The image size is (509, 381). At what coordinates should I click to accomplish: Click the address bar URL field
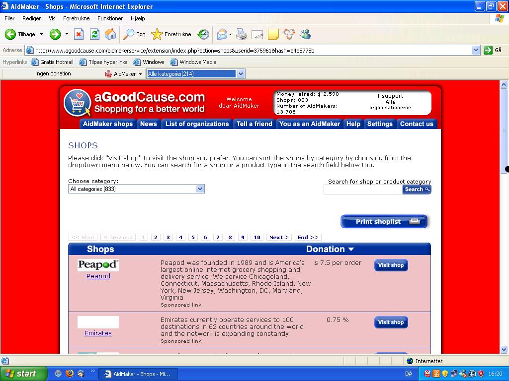point(249,50)
